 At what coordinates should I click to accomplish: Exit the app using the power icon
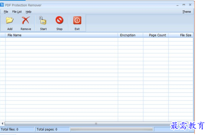(77, 20)
